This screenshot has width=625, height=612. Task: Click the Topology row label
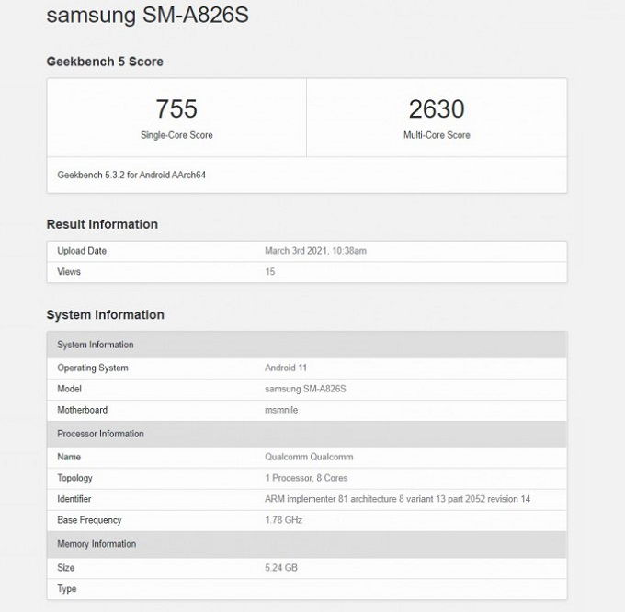75,478
